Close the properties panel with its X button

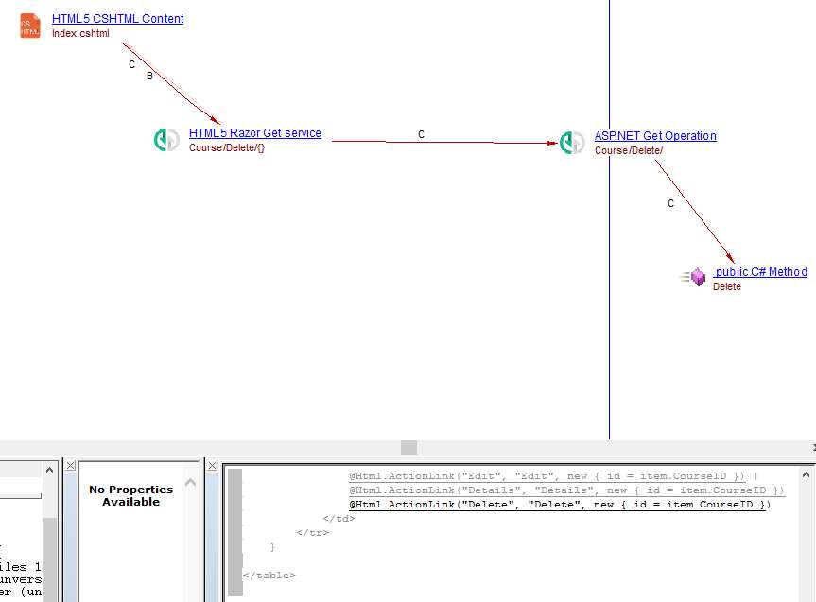71,466
